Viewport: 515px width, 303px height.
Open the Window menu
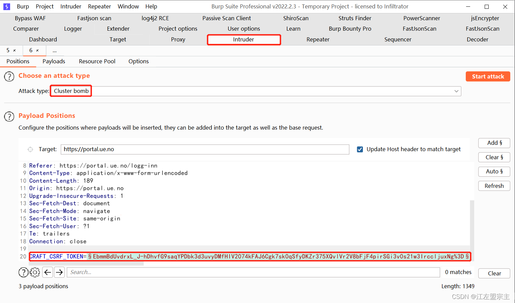(x=128, y=6)
